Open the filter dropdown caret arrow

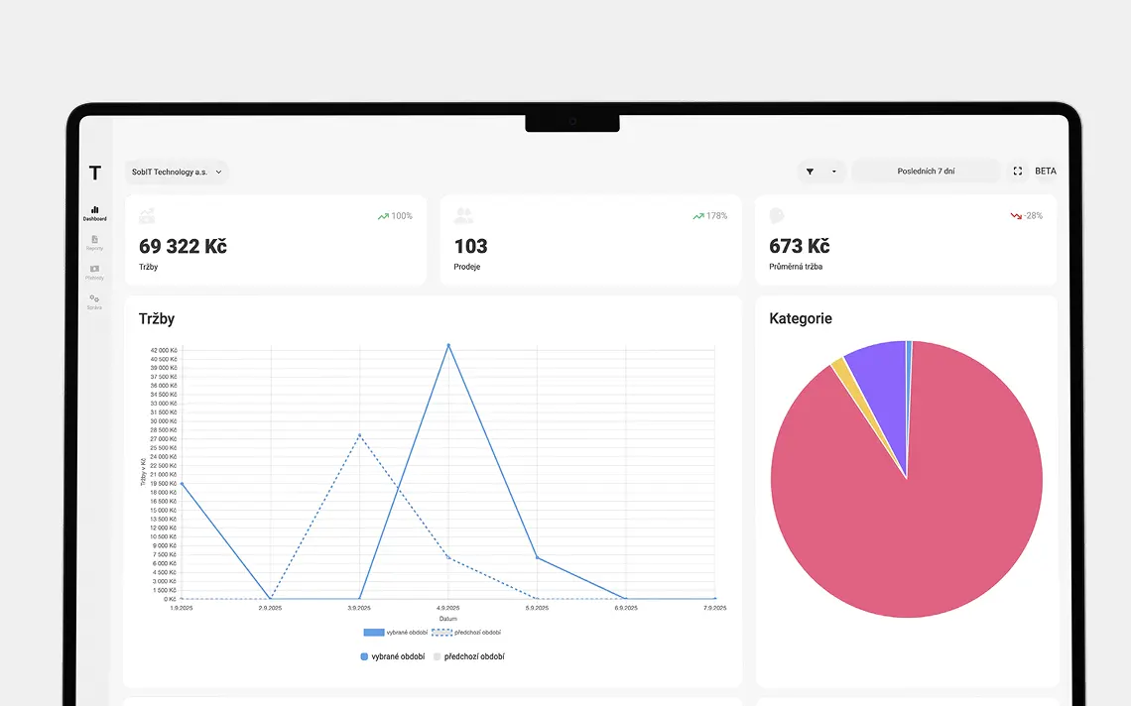coord(833,172)
